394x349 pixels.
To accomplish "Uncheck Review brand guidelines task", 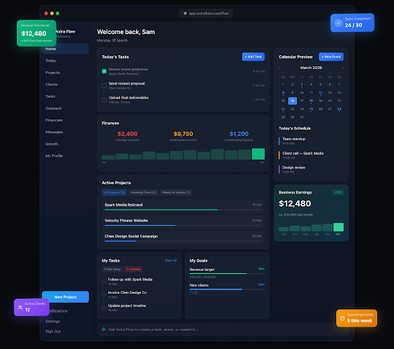I will point(104,71).
